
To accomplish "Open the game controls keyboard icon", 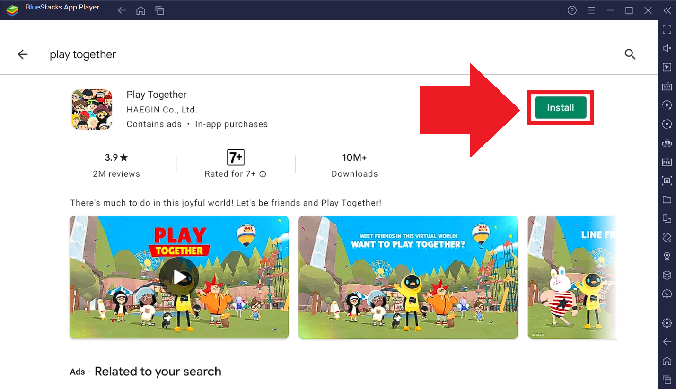I will (x=667, y=86).
